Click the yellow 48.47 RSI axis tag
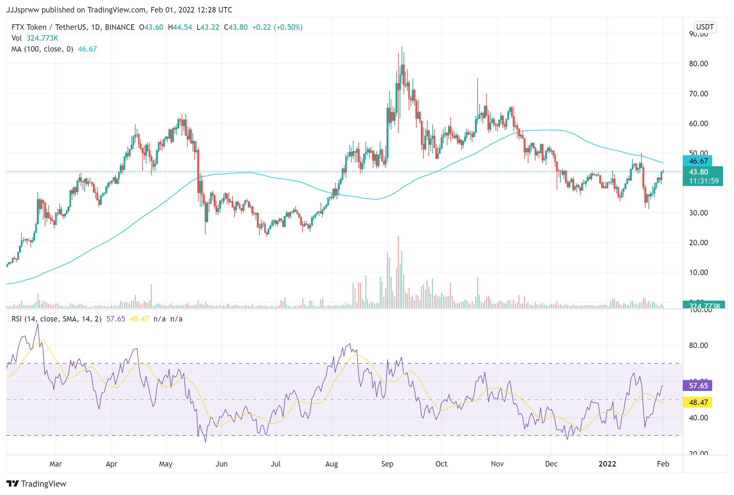Image resolution: width=734 pixels, height=495 pixels. [697, 402]
